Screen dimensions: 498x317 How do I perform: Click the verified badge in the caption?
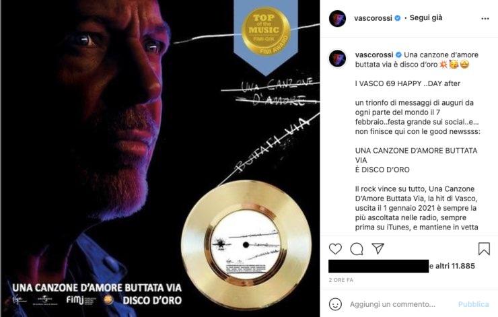coord(398,55)
